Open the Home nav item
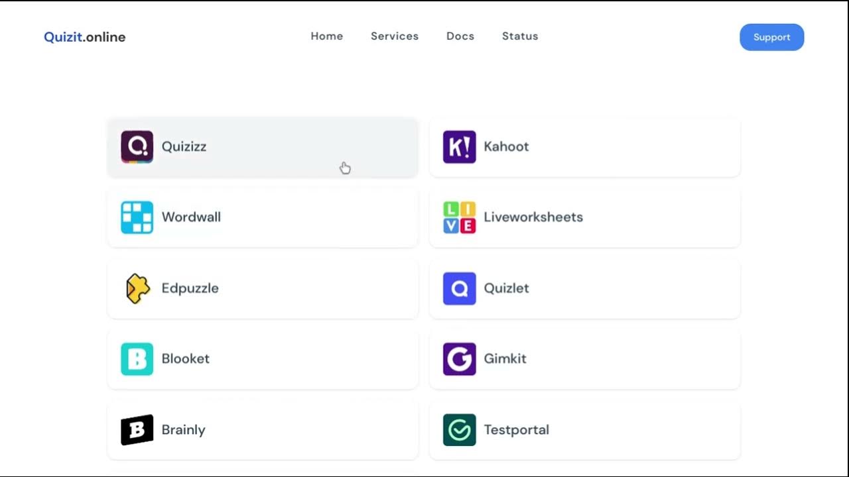The width and height of the screenshot is (849, 477). [x=327, y=36]
